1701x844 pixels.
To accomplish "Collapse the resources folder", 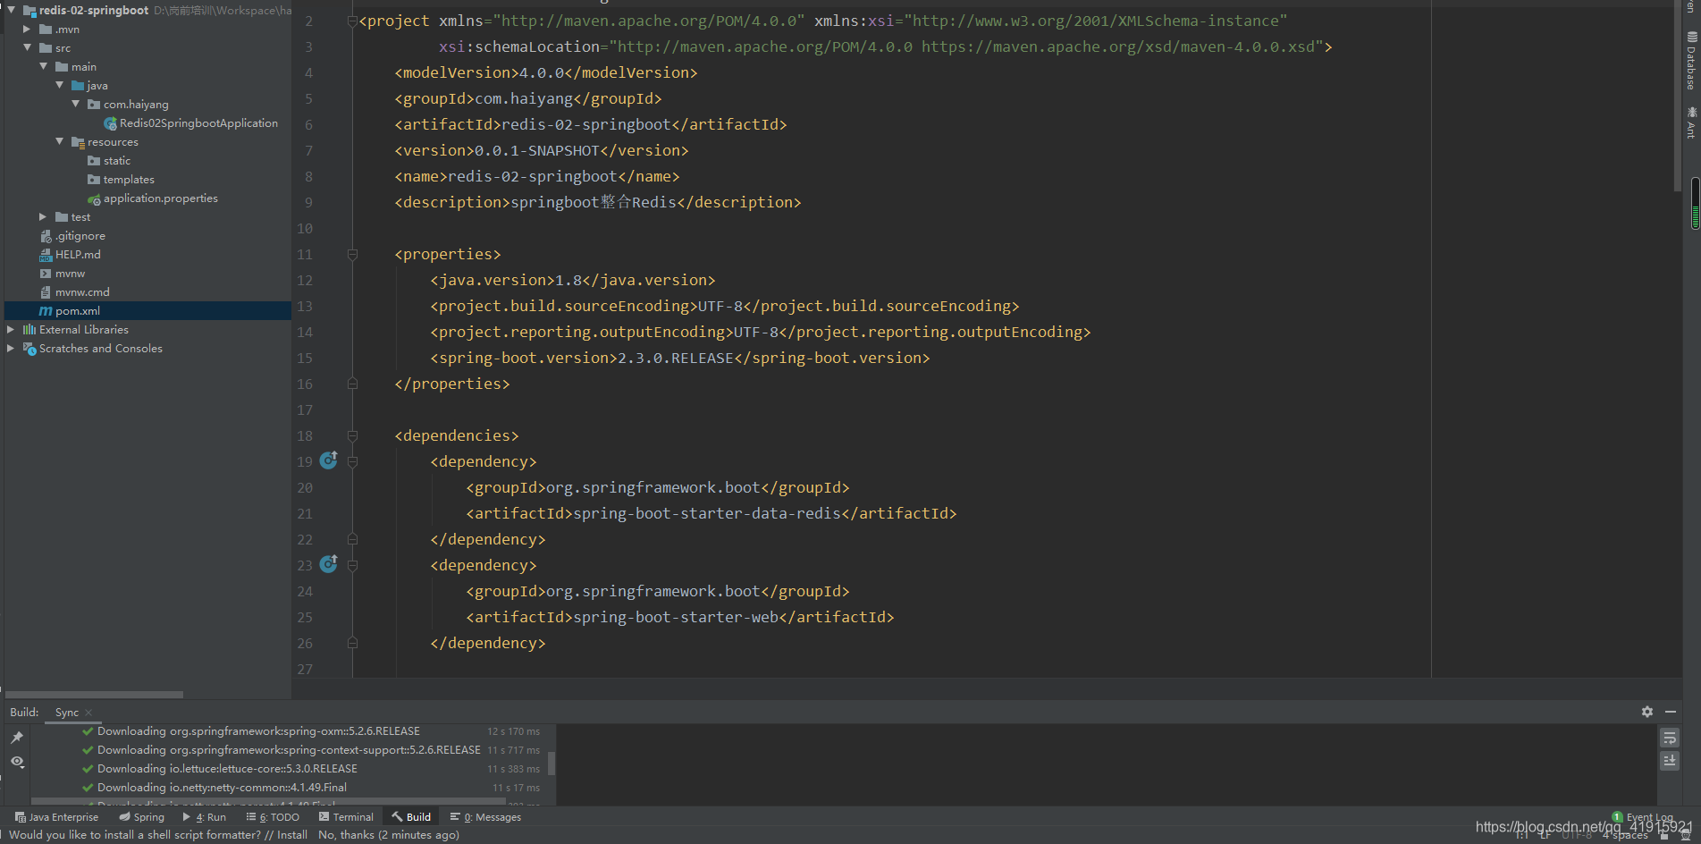I will (59, 142).
